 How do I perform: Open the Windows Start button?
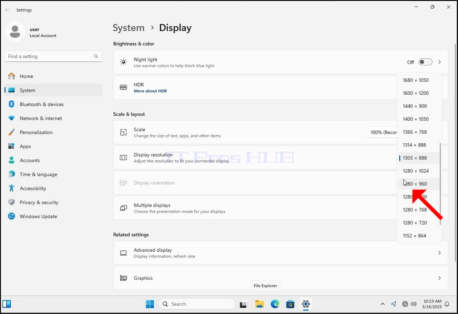click(x=150, y=304)
